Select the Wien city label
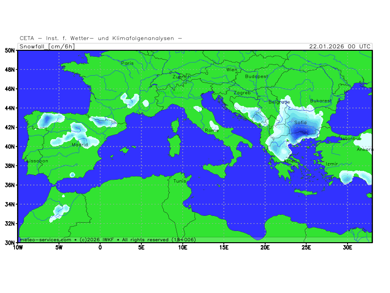This screenshot has width=390, height=293. [x=232, y=70]
